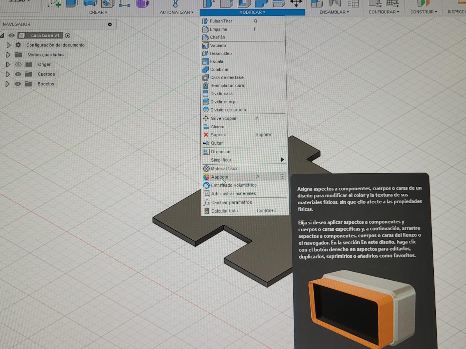466x349 pixels.
Task: Collapse the NAVEGADOR panel with round button
Action: [110, 24]
